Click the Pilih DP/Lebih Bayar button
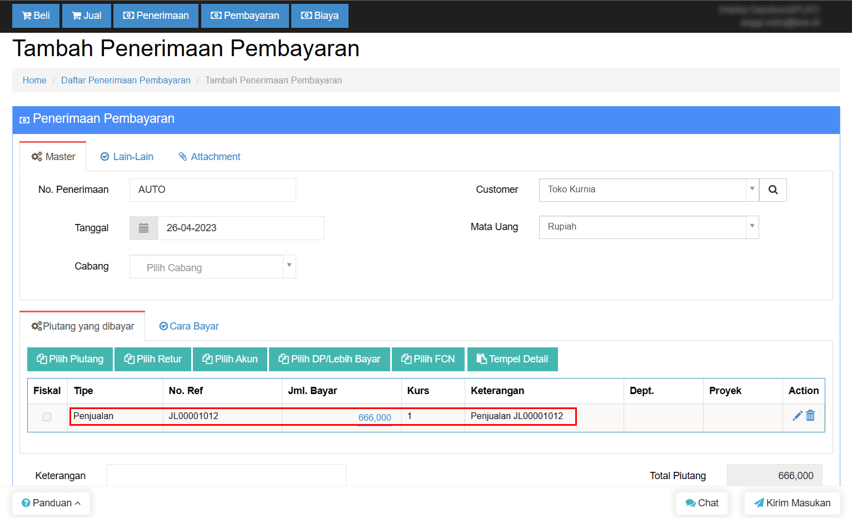Image resolution: width=852 pixels, height=518 pixels. coord(330,359)
